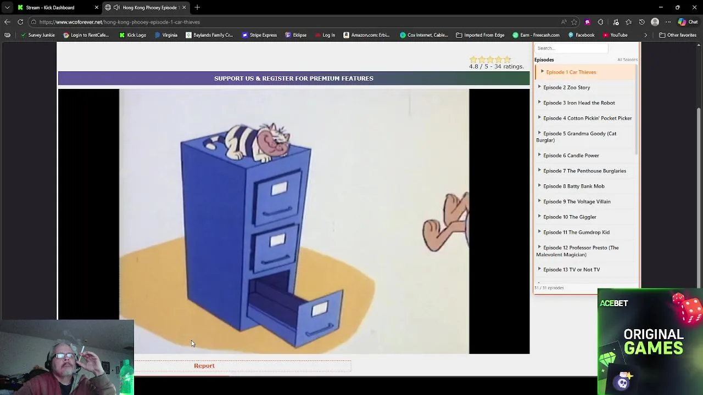Select Episode 9 The Voltage Villain
This screenshot has width=703, height=395.
point(585,201)
